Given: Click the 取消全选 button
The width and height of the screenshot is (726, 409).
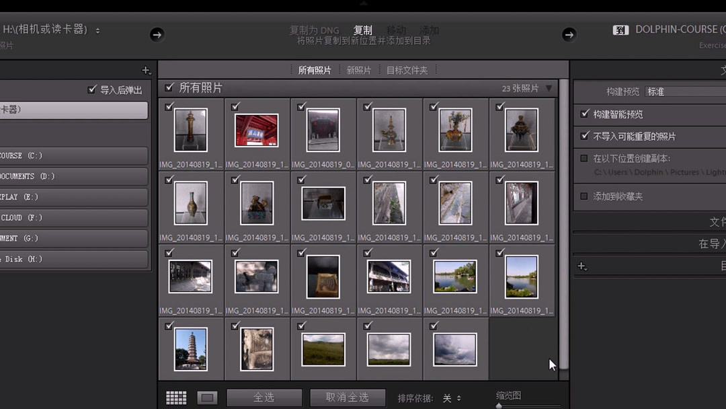Looking at the screenshot, I should (347, 397).
